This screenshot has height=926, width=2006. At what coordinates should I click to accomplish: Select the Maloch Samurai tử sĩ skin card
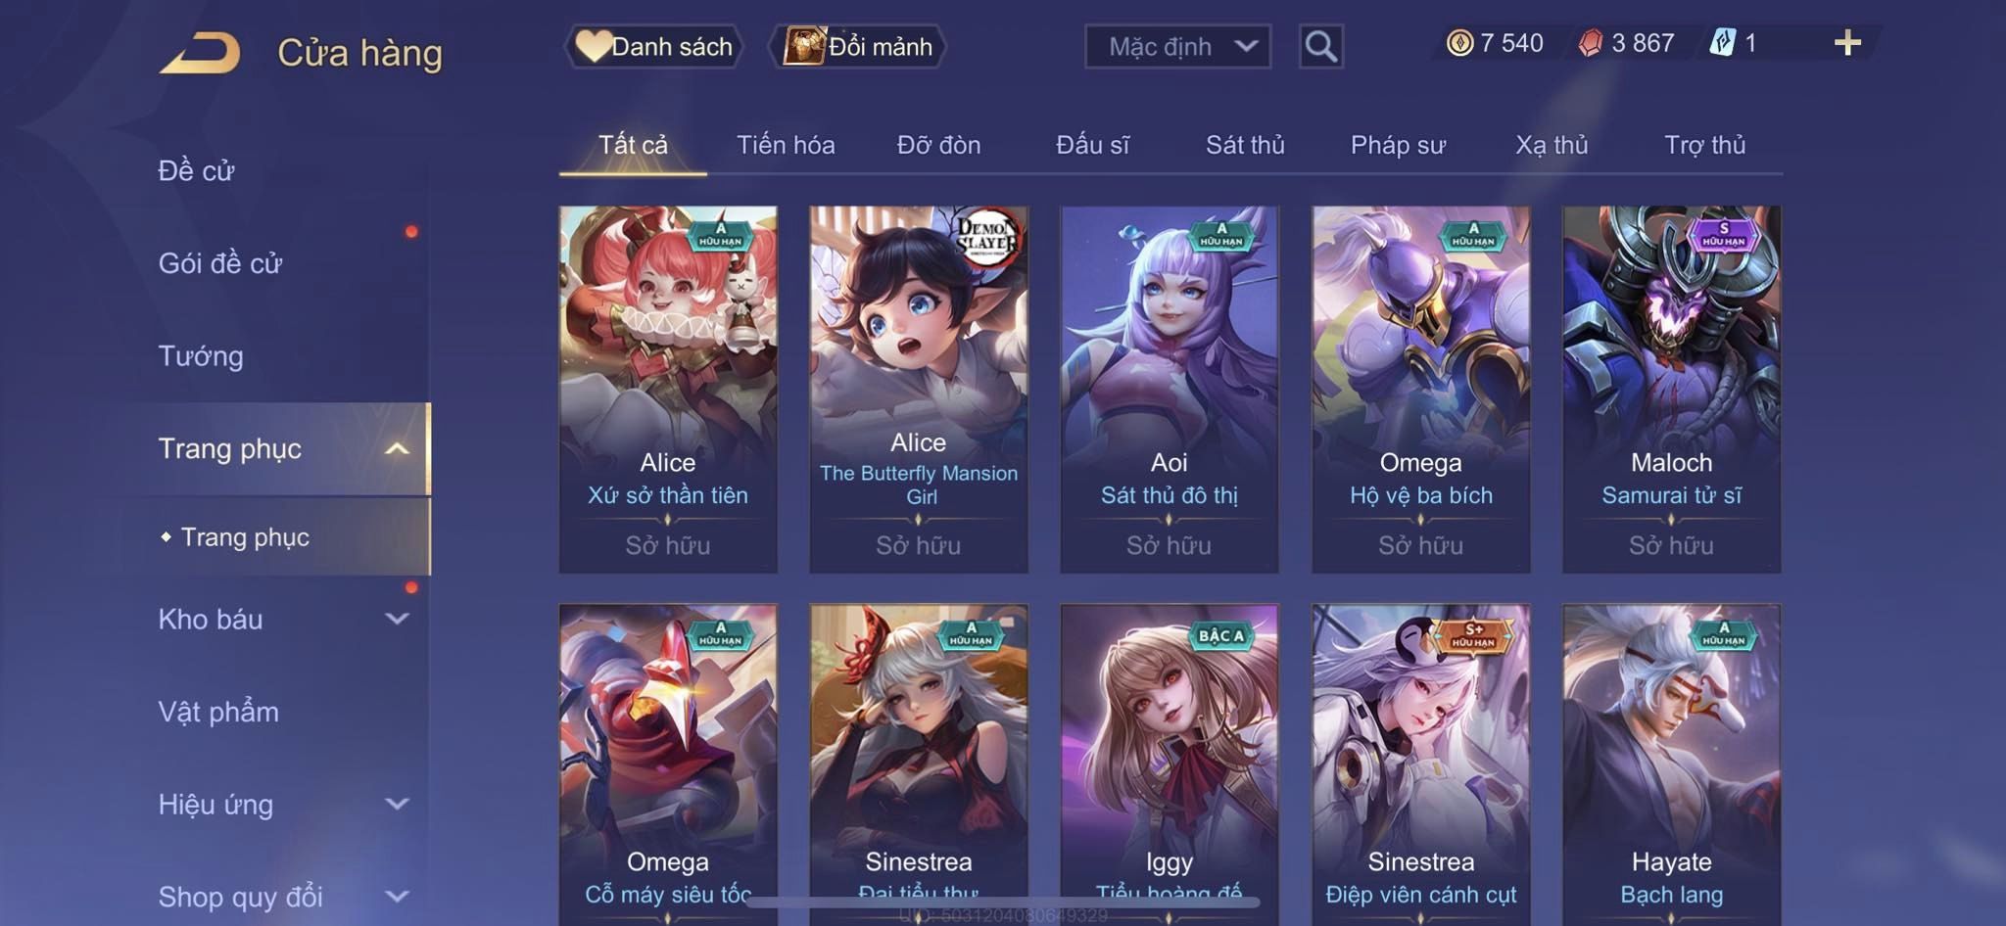(x=1671, y=389)
